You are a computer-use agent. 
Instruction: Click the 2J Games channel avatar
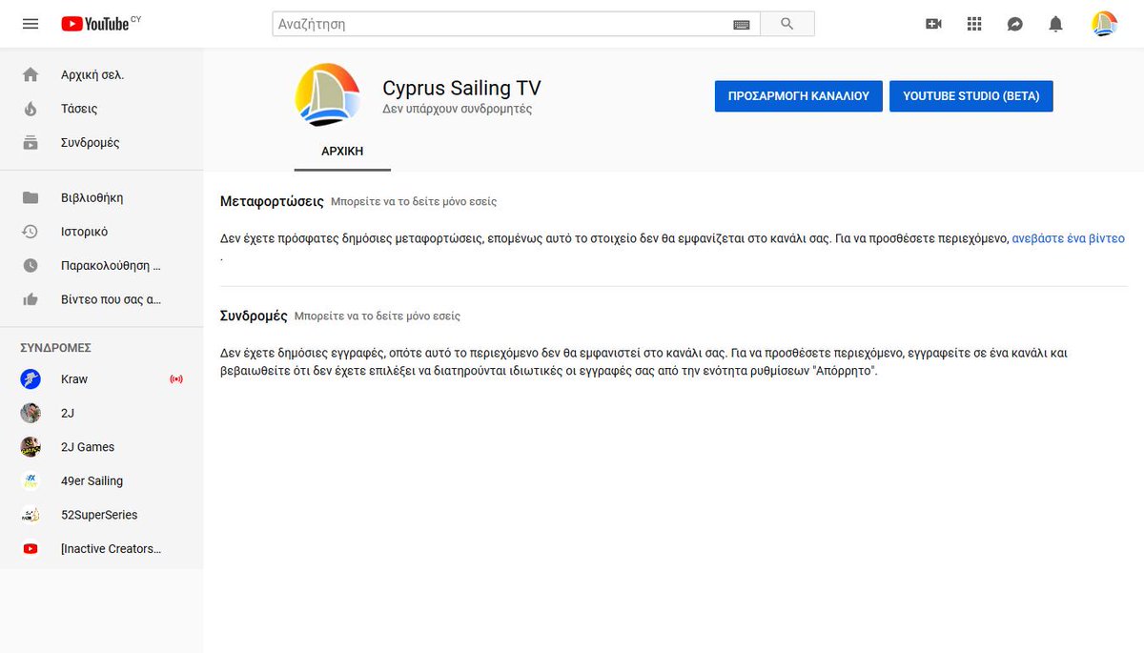[x=31, y=447]
